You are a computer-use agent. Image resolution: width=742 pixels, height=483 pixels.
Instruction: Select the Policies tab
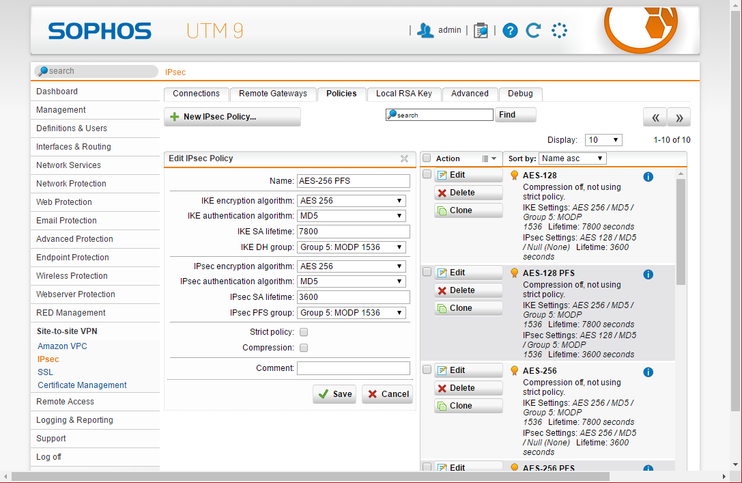[x=341, y=94]
